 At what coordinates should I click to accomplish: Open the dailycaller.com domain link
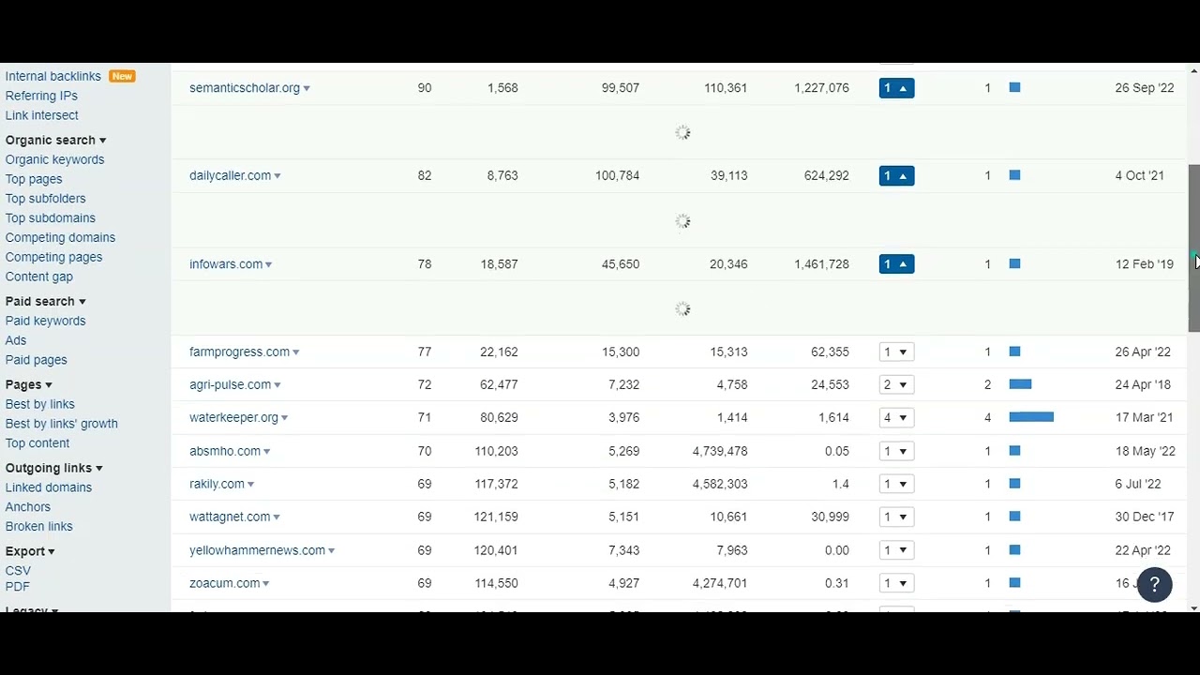point(230,175)
